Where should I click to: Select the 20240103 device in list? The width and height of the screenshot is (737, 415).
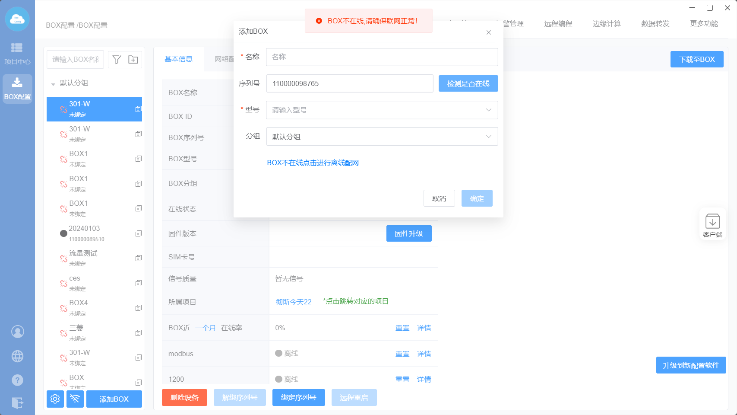pos(84,233)
